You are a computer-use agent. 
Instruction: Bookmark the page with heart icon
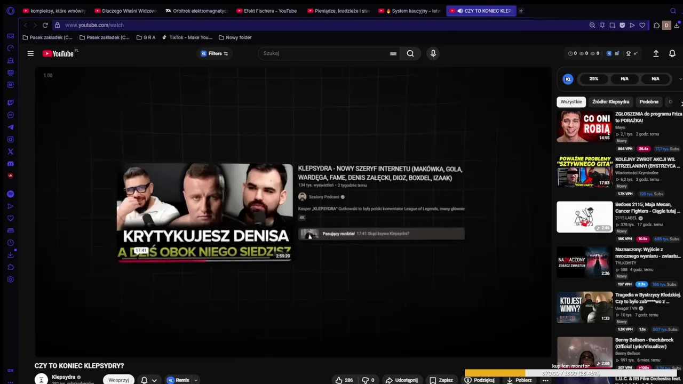point(642,25)
